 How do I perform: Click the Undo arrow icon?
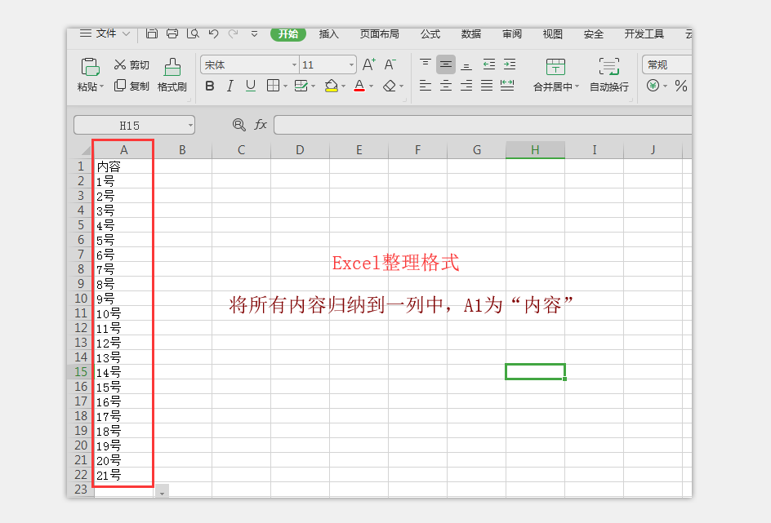pyautogui.click(x=213, y=33)
